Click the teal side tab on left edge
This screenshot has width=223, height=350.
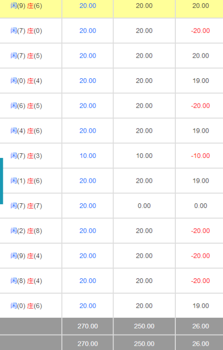pyautogui.click(x=1, y=181)
